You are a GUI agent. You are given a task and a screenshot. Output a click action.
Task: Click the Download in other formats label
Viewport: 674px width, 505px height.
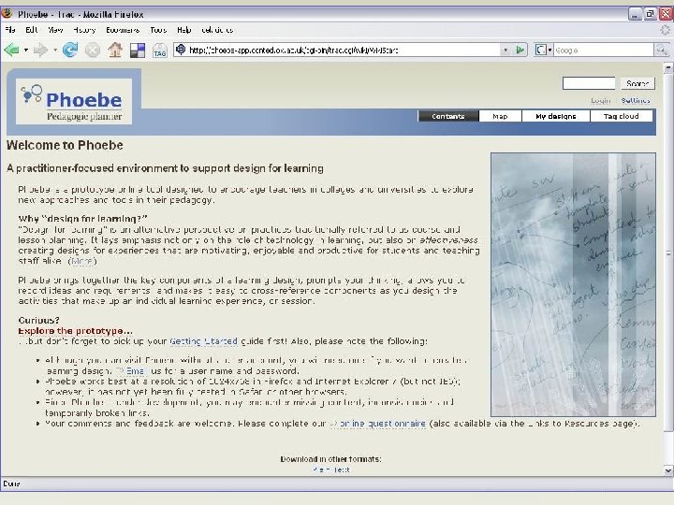click(331, 459)
